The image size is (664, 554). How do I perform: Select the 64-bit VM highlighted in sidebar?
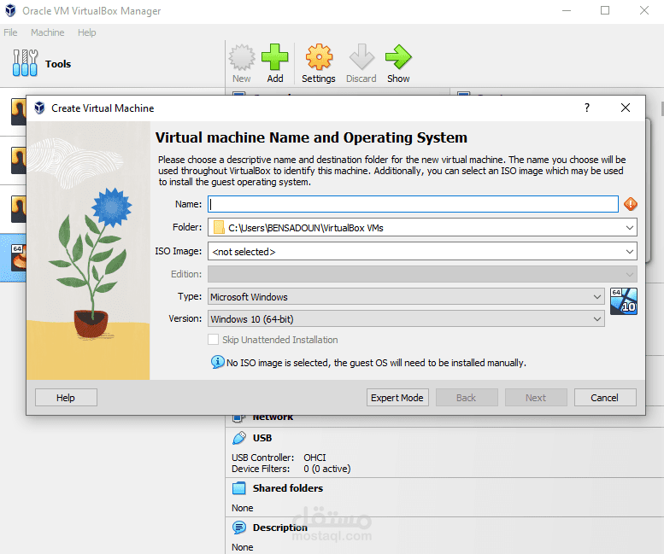(13, 258)
